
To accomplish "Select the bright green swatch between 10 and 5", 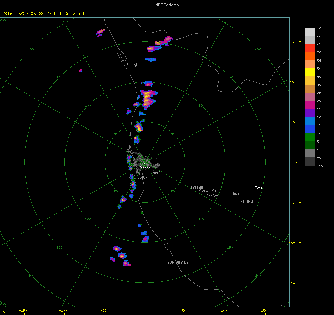I will (309, 137).
